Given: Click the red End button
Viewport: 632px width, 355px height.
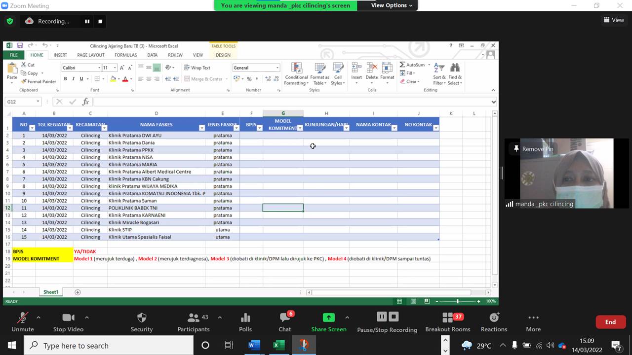Looking at the screenshot, I should (x=610, y=322).
